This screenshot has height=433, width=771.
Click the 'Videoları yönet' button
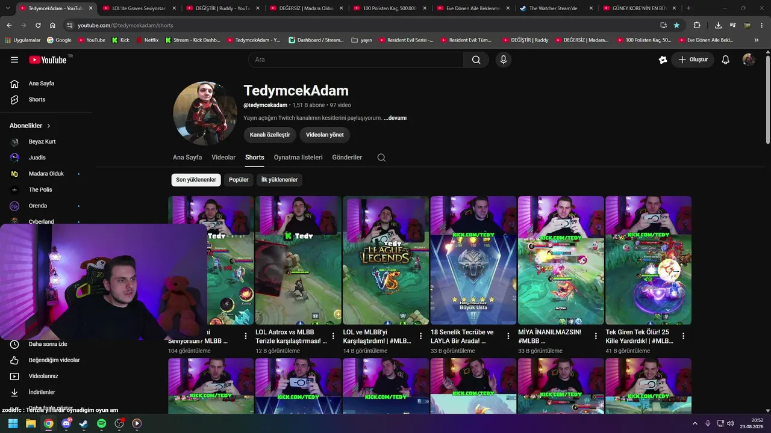pos(325,135)
